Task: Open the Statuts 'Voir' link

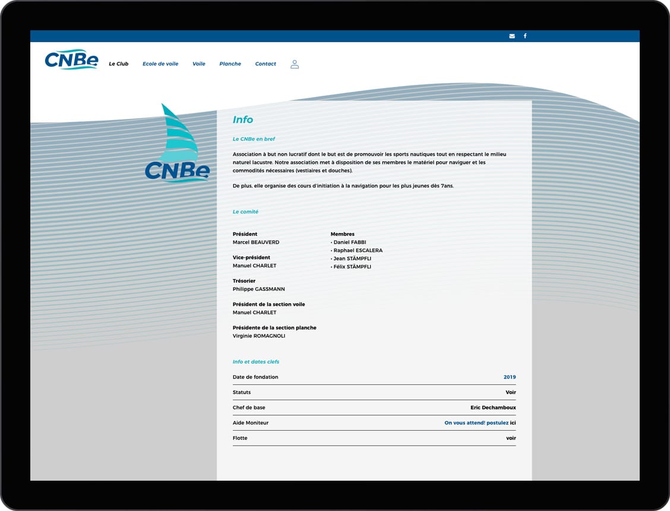Action: [511, 392]
